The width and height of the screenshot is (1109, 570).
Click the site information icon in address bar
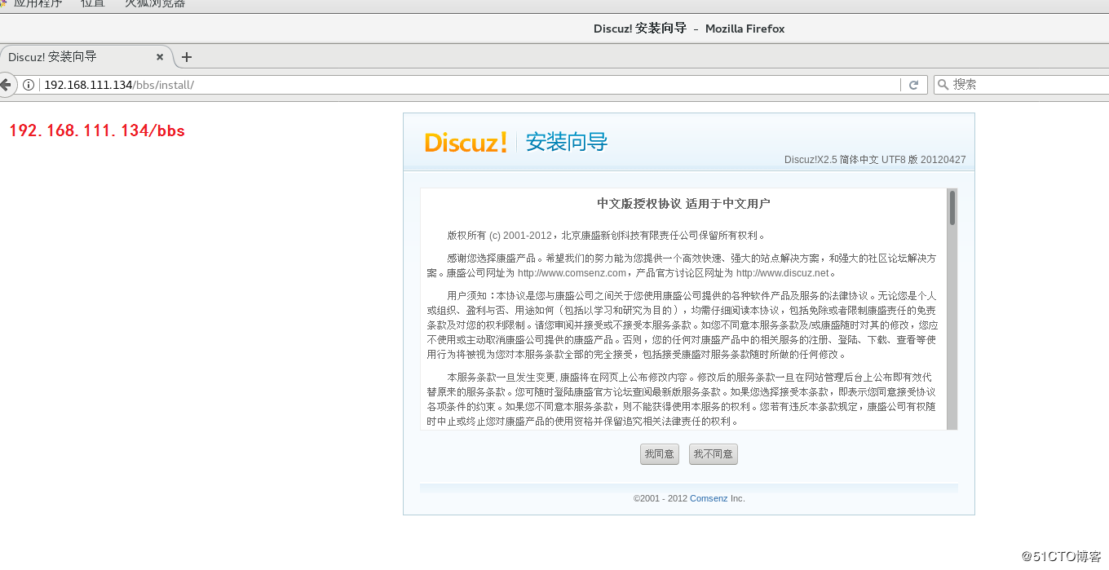tap(29, 85)
